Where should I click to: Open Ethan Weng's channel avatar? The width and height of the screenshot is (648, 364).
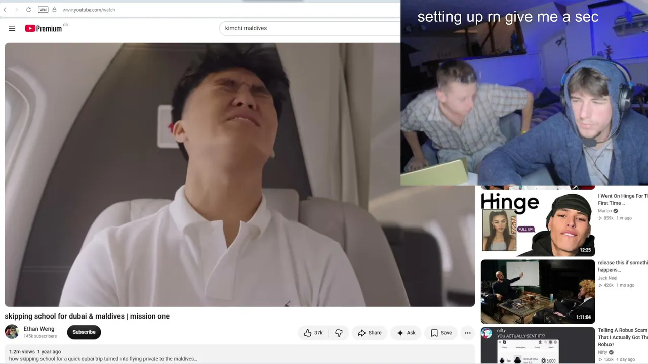point(12,332)
